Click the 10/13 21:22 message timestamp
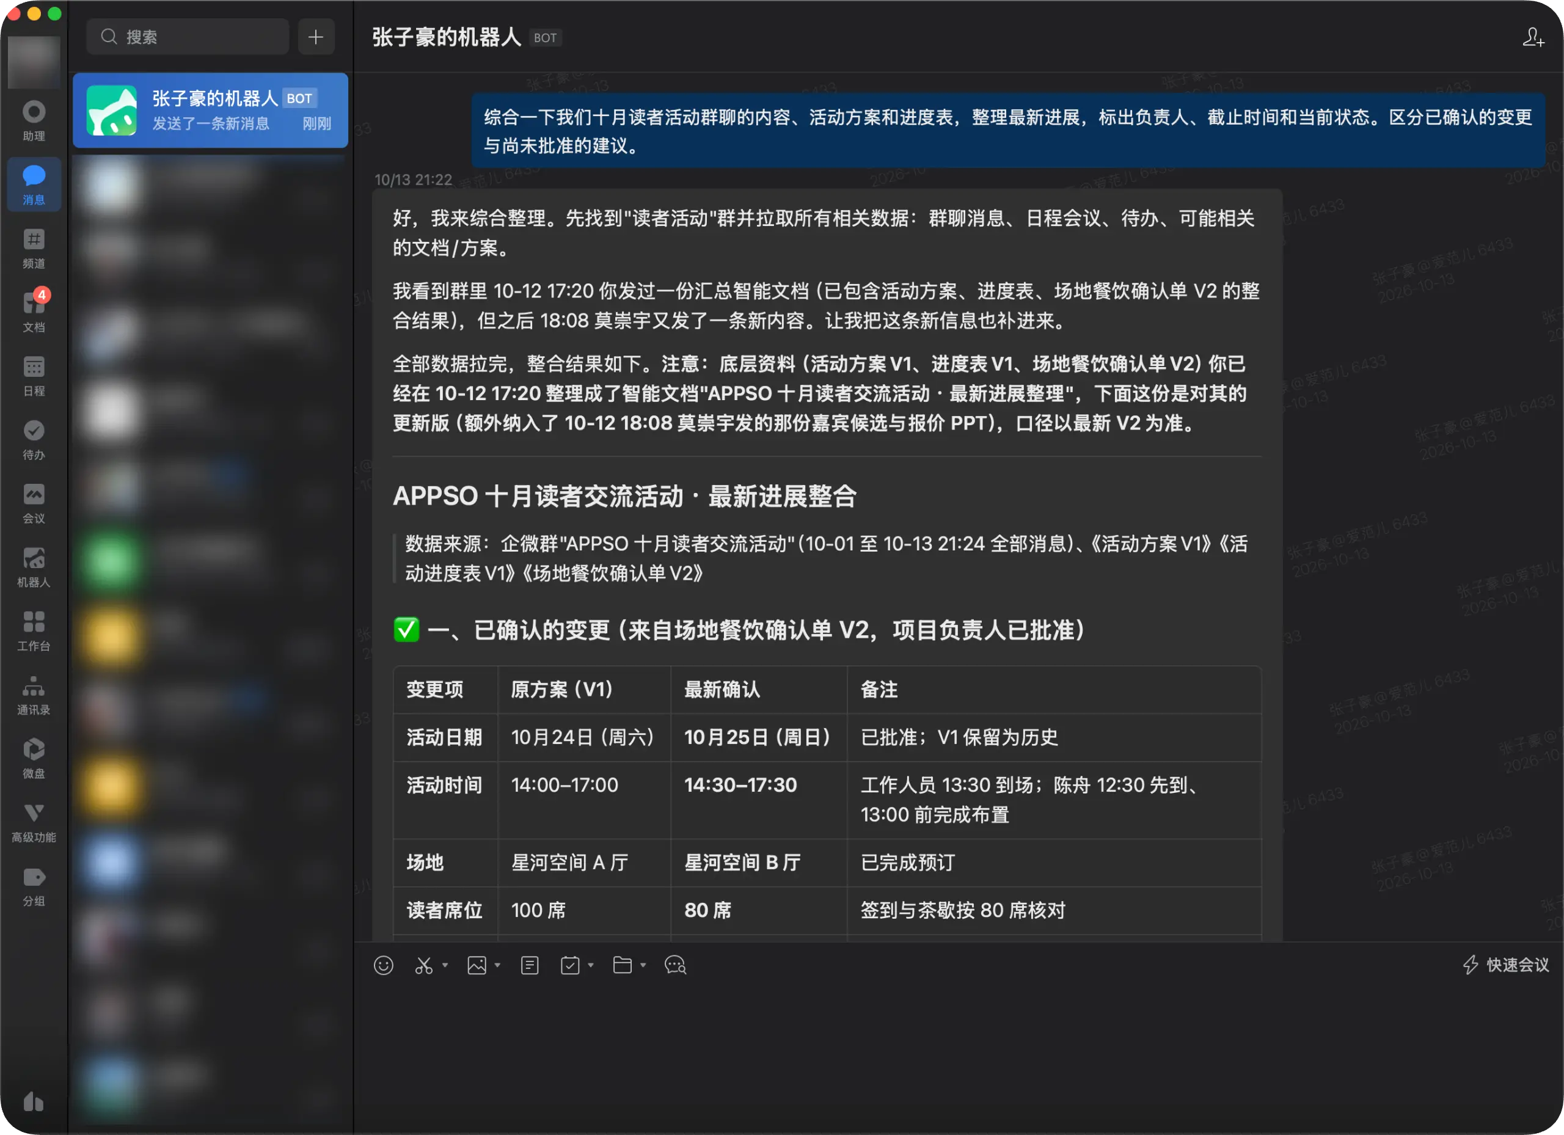1564x1135 pixels. 413,180
